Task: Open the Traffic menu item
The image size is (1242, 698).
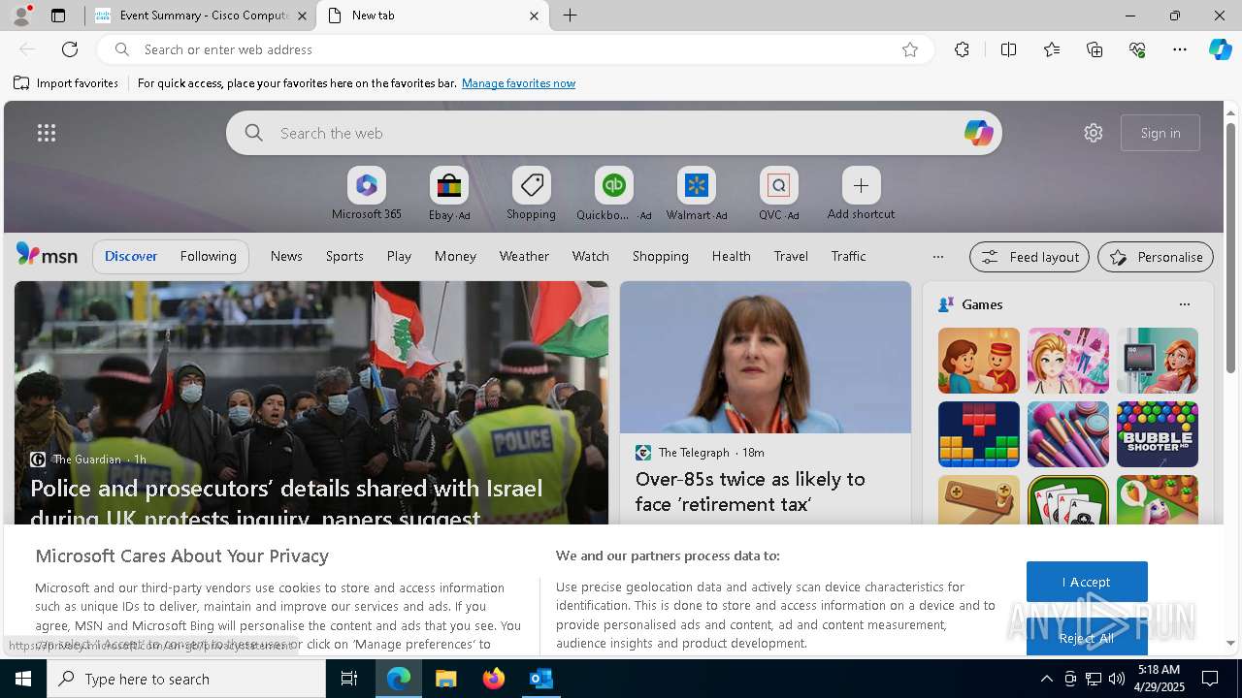Action: (x=848, y=256)
